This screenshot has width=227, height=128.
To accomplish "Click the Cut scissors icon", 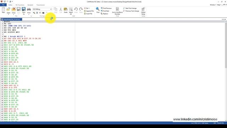I will (61, 9).
